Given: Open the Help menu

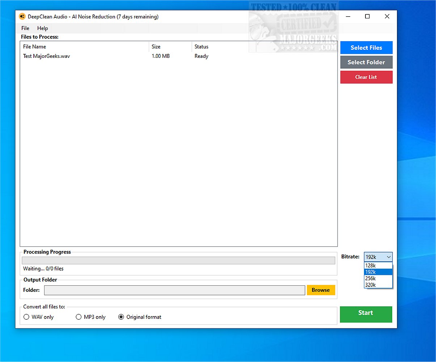Looking at the screenshot, I should click(x=42, y=28).
